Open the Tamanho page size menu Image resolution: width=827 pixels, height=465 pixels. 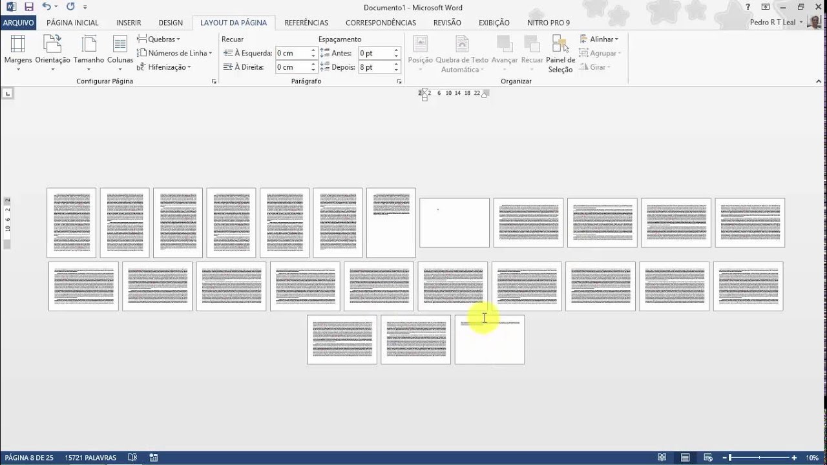[x=89, y=53]
